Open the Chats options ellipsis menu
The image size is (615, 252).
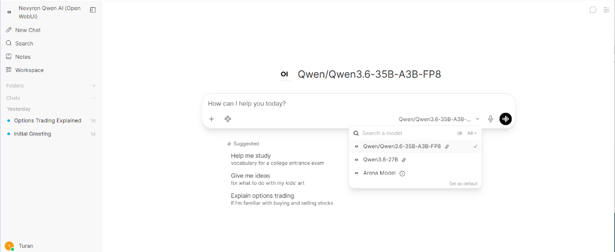point(94,98)
